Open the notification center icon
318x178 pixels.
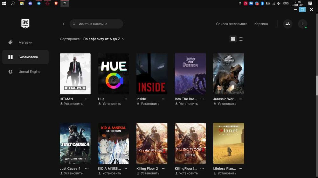(x=310, y=3)
